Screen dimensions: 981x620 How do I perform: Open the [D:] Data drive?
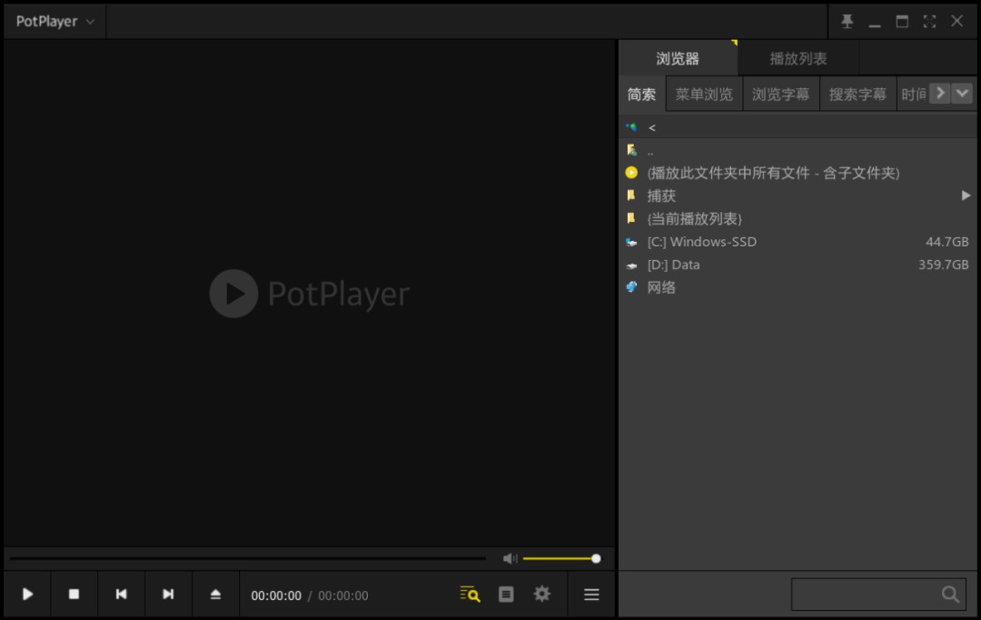pos(798,265)
